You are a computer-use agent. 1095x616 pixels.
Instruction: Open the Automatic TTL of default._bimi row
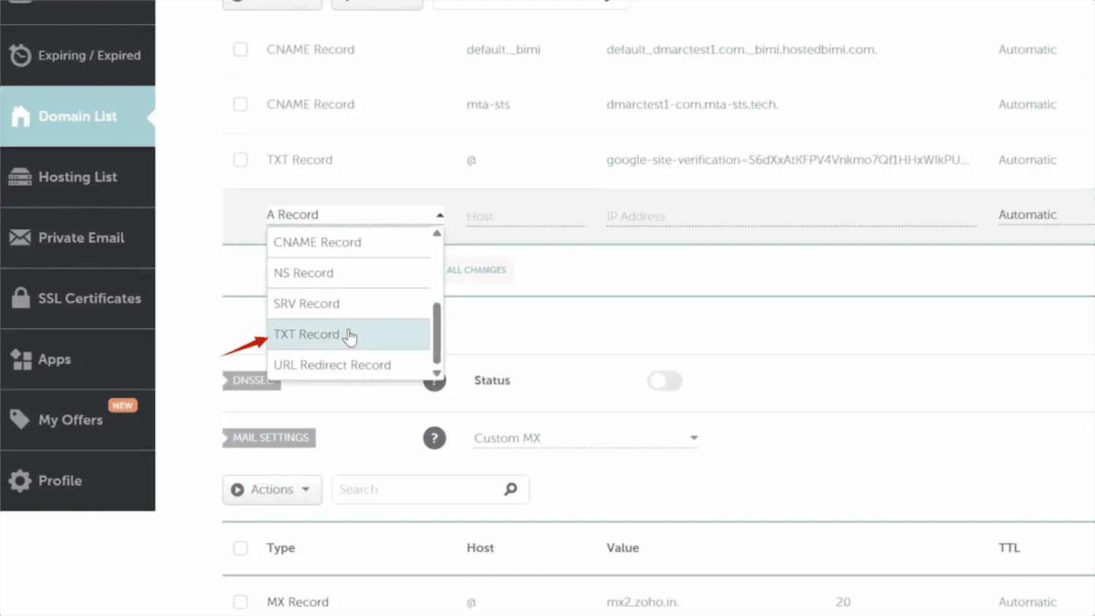click(1027, 50)
